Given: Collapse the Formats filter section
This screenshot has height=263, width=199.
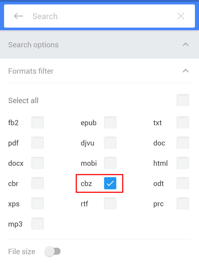Looking at the screenshot, I should pyautogui.click(x=186, y=71).
